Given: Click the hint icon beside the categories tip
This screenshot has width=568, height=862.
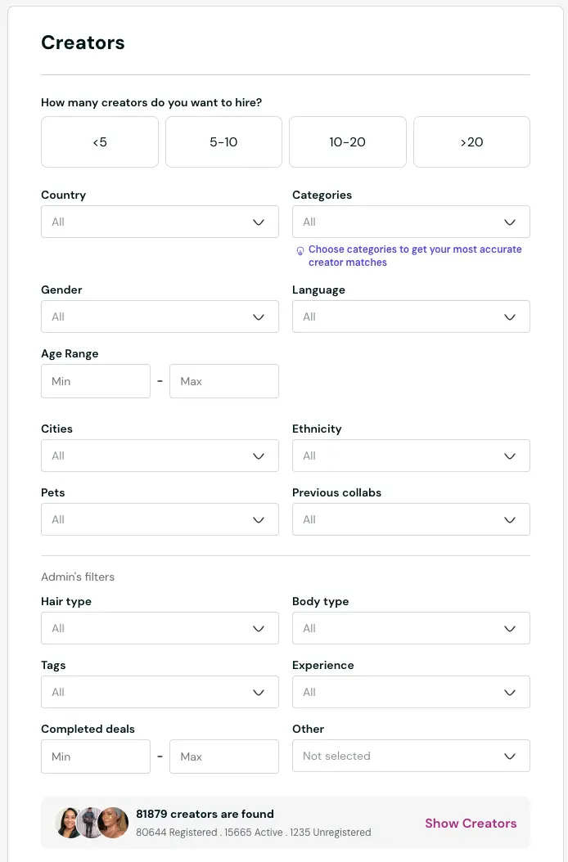Looking at the screenshot, I should [300, 249].
